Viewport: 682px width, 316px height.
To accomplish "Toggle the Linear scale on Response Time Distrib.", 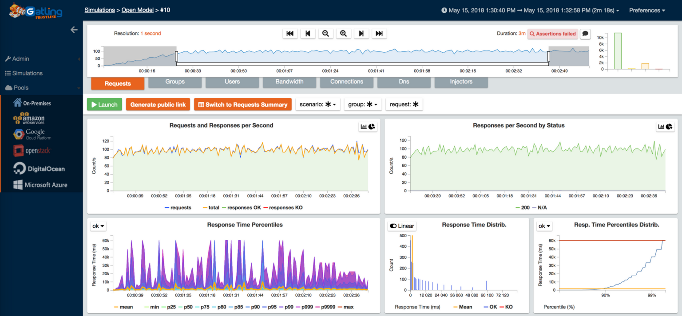I will (x=401, y=226).
